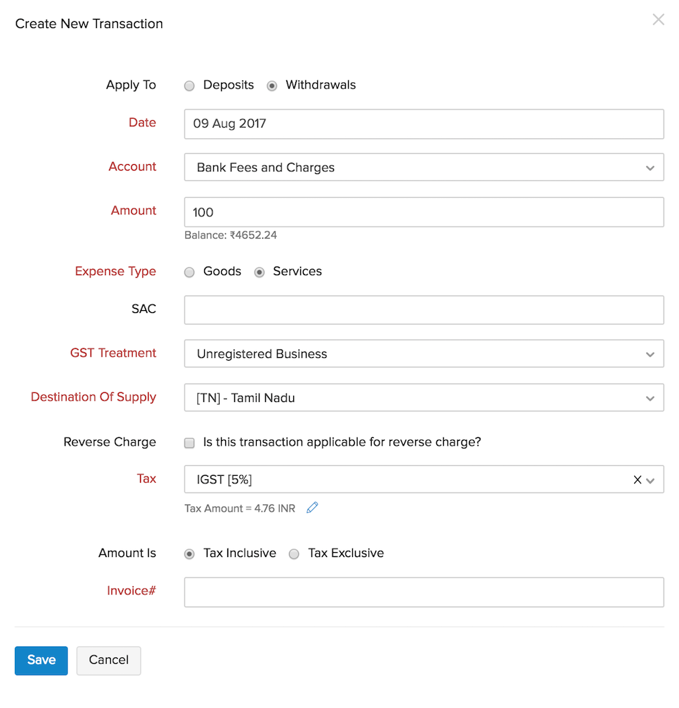Image resolution: width=679 pixels, height=708 pixels.
Task: Set Amount Is to Tax Inclusive
Action: tap(189, 554)
